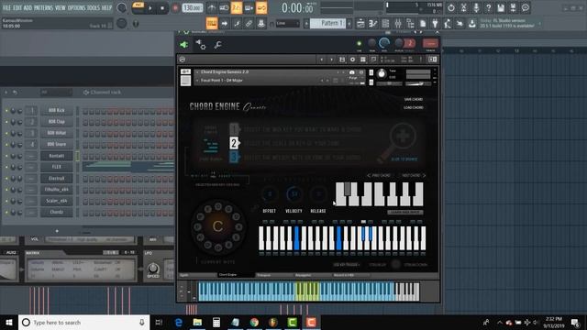This screenshot has width=587, height=330.
Task: Adjust the Kontakt Tune knob
Action: pos(382,73)
